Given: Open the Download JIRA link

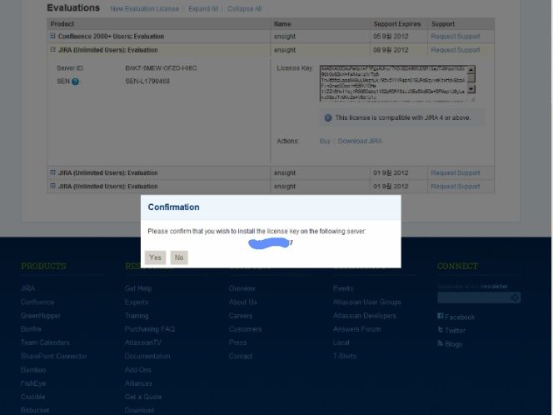Looking at the screenshot, I should tap(360, 141).
